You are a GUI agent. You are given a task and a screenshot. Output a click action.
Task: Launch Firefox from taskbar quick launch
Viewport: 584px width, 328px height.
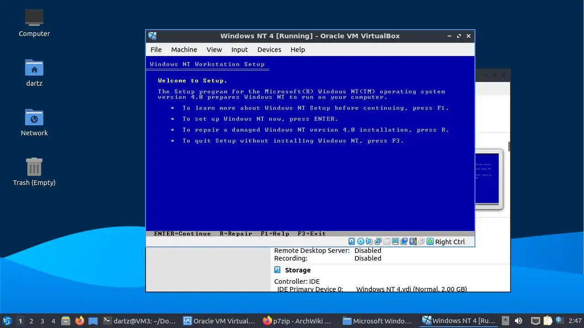tap(79, 321)
